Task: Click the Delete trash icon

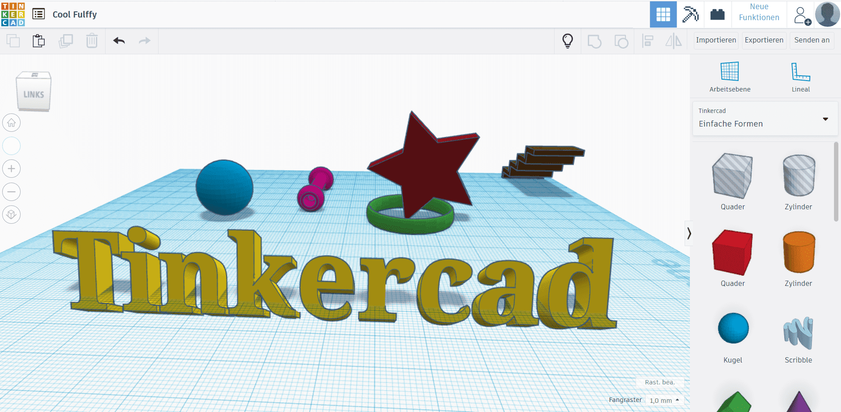Action: click(92, 41)
